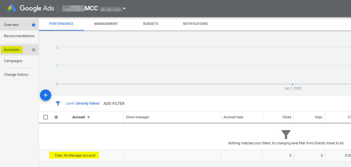This screenshot has width=351, height=167.
Task: Go to Campaigns in the left sidebar
Action: click(x=13, y=61)
